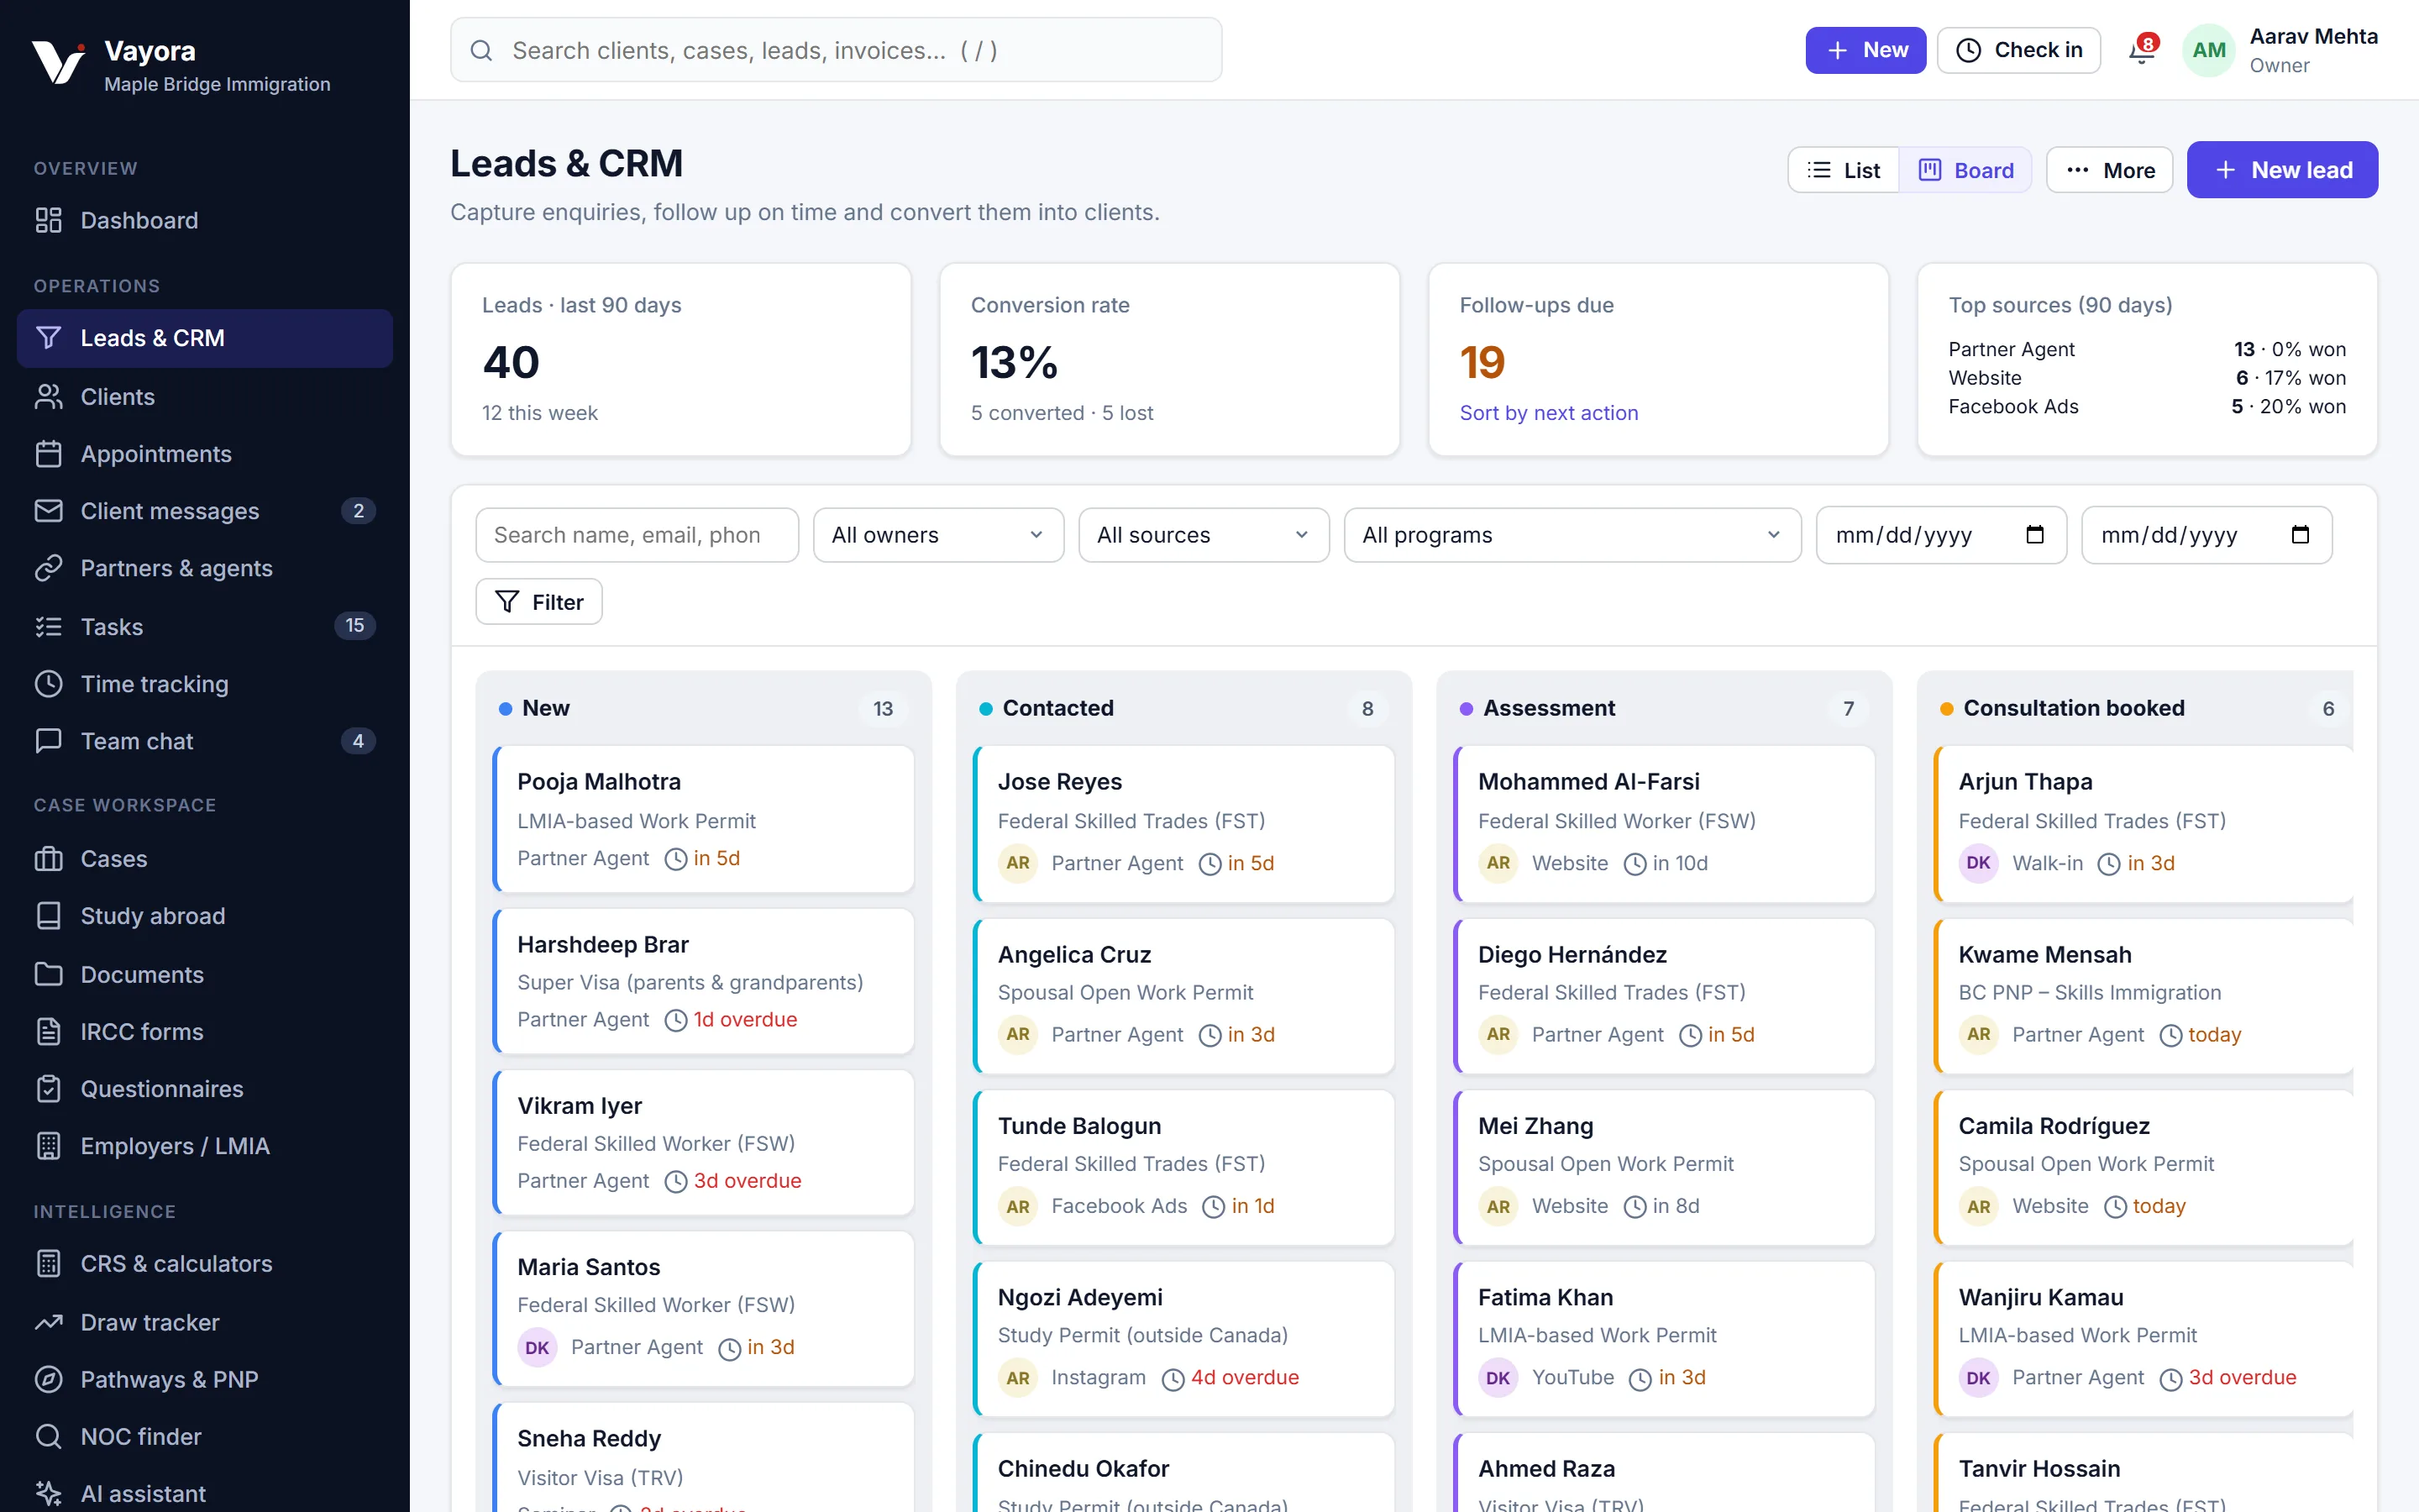
Task: Focus the global search field
Action: [x=836, y=50]
